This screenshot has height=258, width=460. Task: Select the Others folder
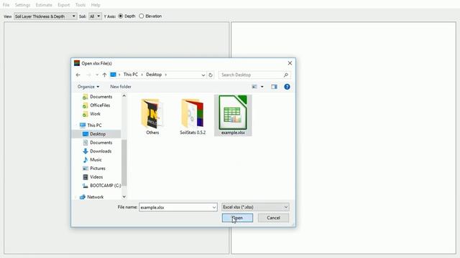tap(152, 116)
